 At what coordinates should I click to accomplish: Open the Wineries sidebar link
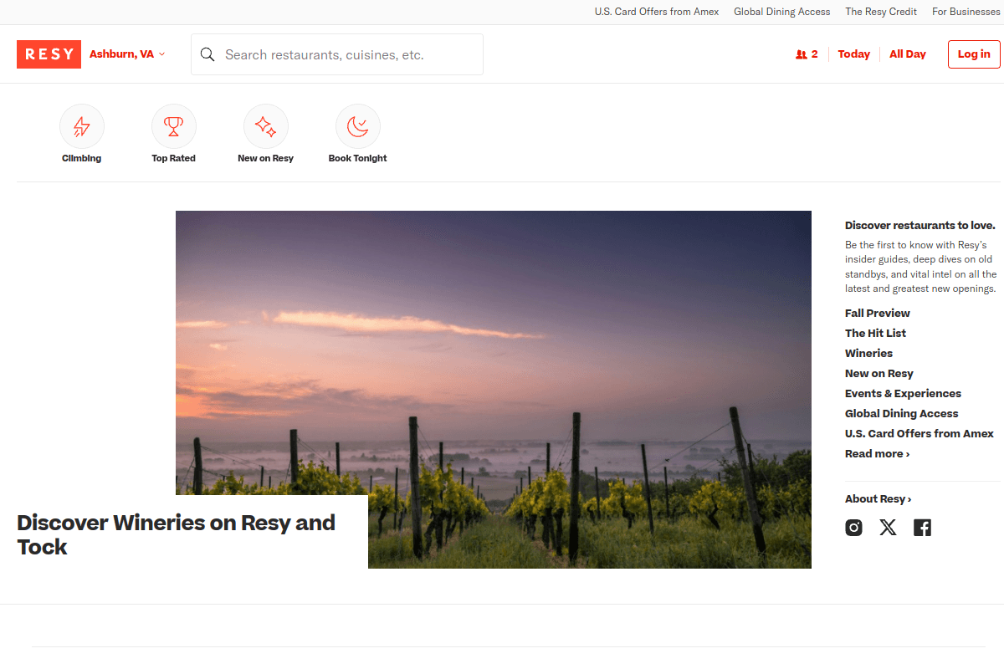click(868, 353)
